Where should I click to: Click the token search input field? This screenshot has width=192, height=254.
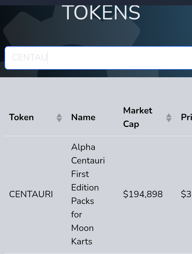(98, 58)
